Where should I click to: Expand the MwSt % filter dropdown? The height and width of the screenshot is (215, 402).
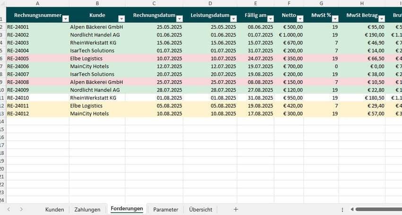tap(335, 18)
